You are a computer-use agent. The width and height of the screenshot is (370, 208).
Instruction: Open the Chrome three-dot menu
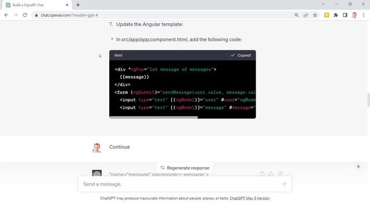[364, 15]
